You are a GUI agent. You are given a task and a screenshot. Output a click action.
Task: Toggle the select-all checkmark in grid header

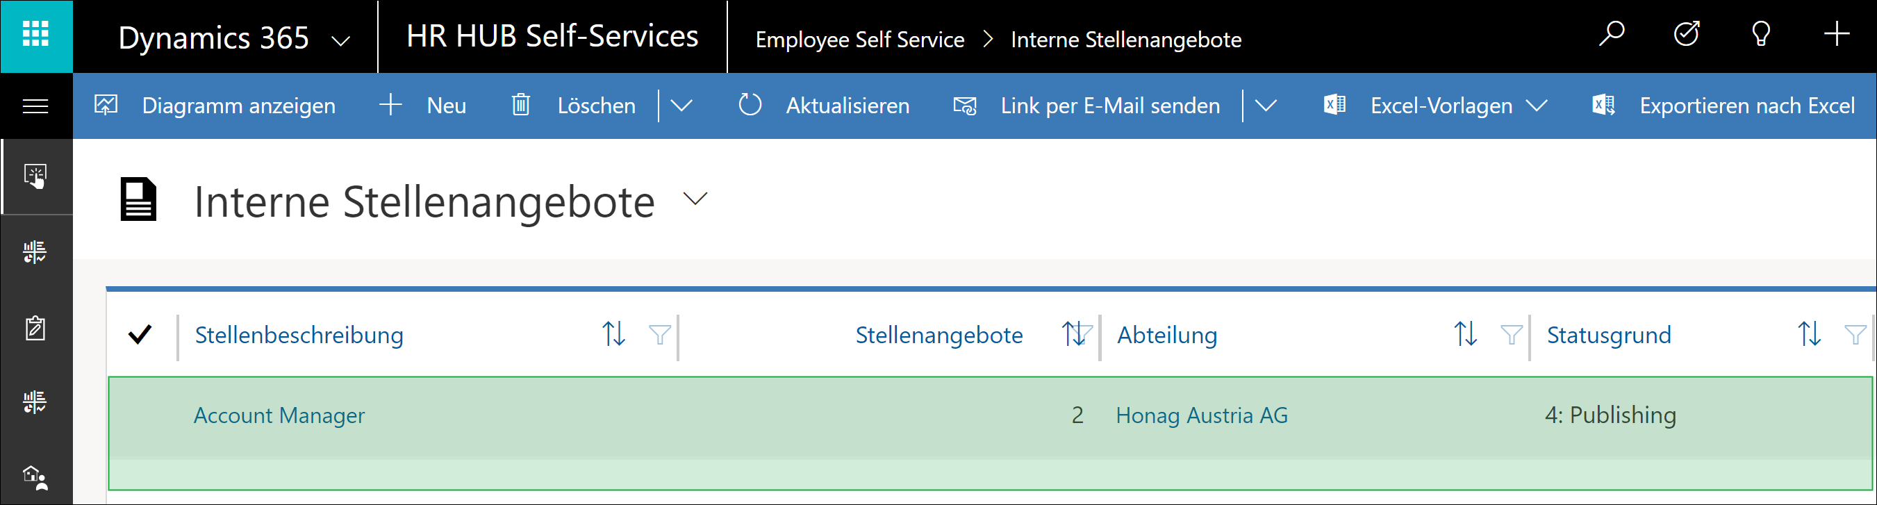tap(140, 335)
